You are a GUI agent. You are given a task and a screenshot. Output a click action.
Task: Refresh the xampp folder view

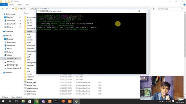point(154,9)
